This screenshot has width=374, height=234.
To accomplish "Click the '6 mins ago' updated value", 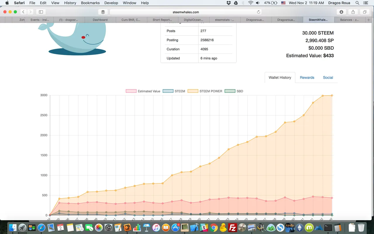I will [209, 58].
